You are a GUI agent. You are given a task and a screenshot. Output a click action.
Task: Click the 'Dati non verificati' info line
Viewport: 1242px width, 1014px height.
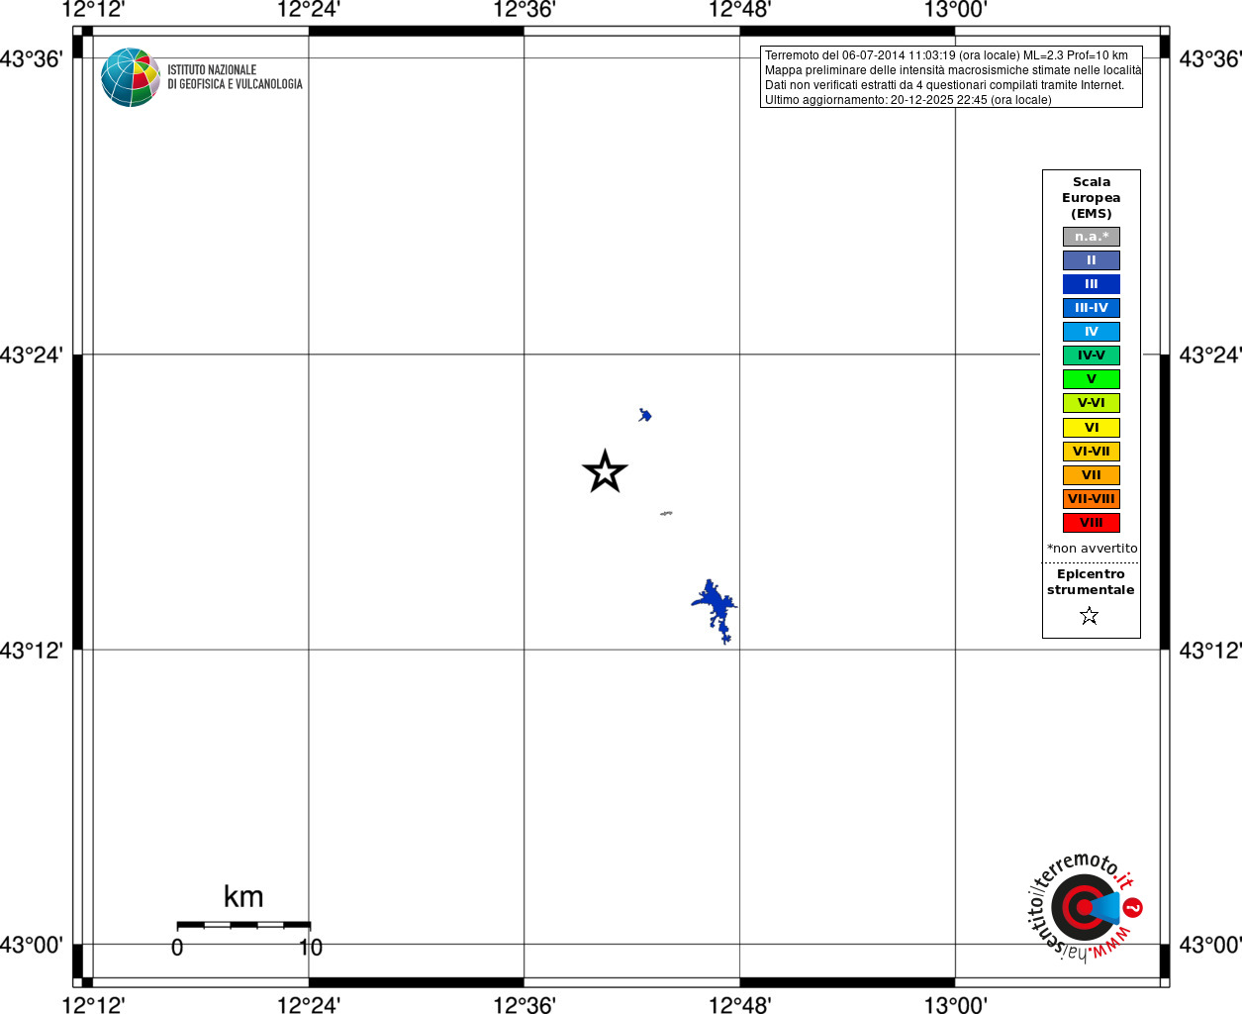coord(944,85)
